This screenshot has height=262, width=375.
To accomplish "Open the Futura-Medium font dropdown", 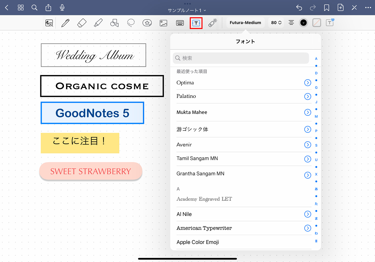I will click(245, 23).
